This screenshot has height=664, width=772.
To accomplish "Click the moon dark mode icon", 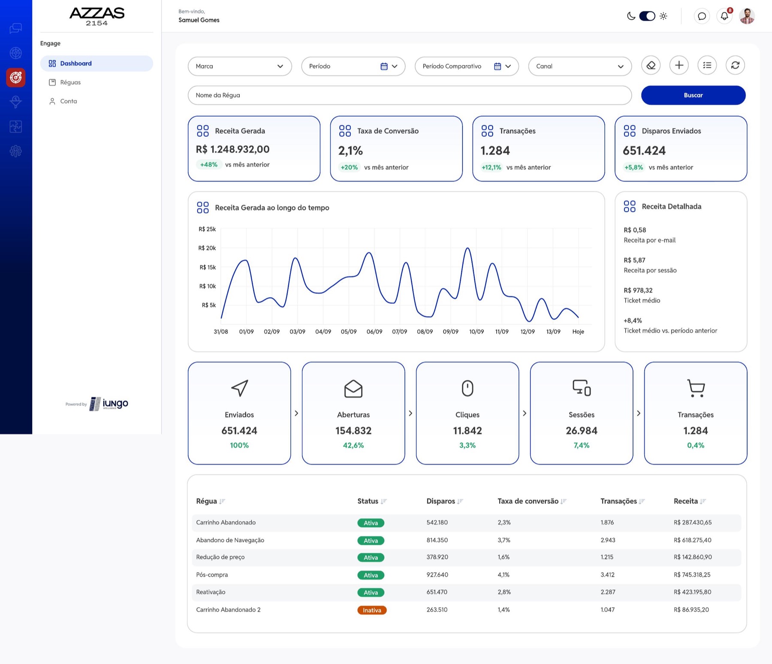I will (x=631, y=16).
